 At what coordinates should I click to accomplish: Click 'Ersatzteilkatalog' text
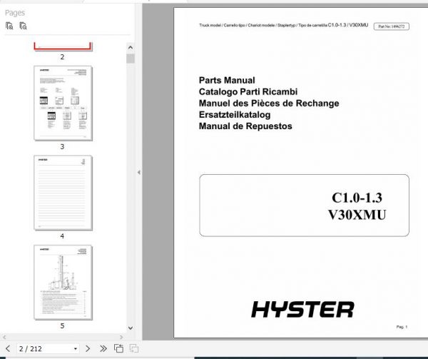tap(235, 115)
